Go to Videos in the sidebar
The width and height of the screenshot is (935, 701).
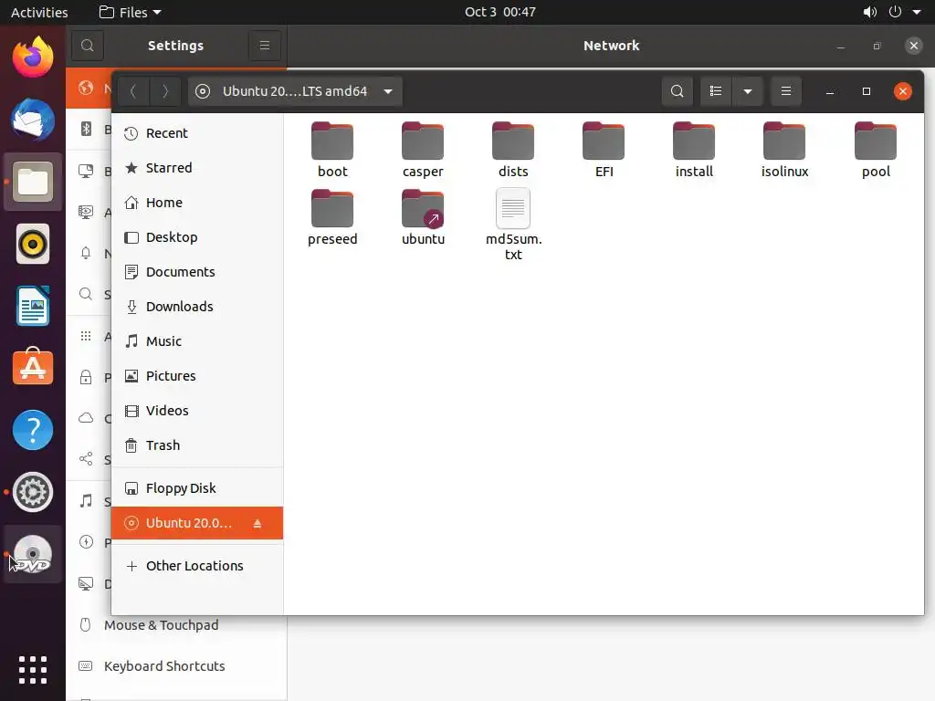(197, 411)
